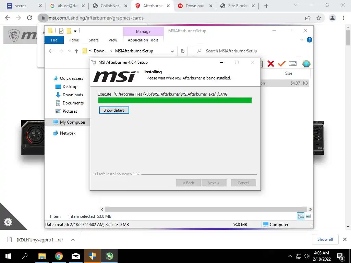Image resolution: width=351 pixels, height=263 pixels.
Task: Open File Explorer help icon
Action: click(x=310, y=40)
